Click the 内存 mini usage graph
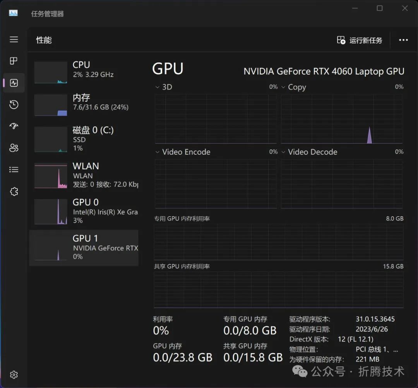 tap(51, 105)
